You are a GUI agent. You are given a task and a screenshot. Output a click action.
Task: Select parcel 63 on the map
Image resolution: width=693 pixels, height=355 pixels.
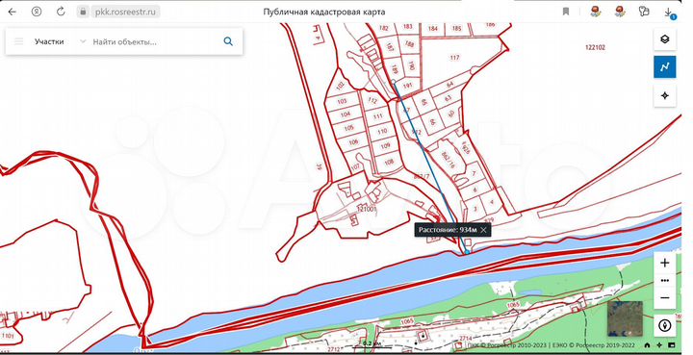click(x=448, y=97)
